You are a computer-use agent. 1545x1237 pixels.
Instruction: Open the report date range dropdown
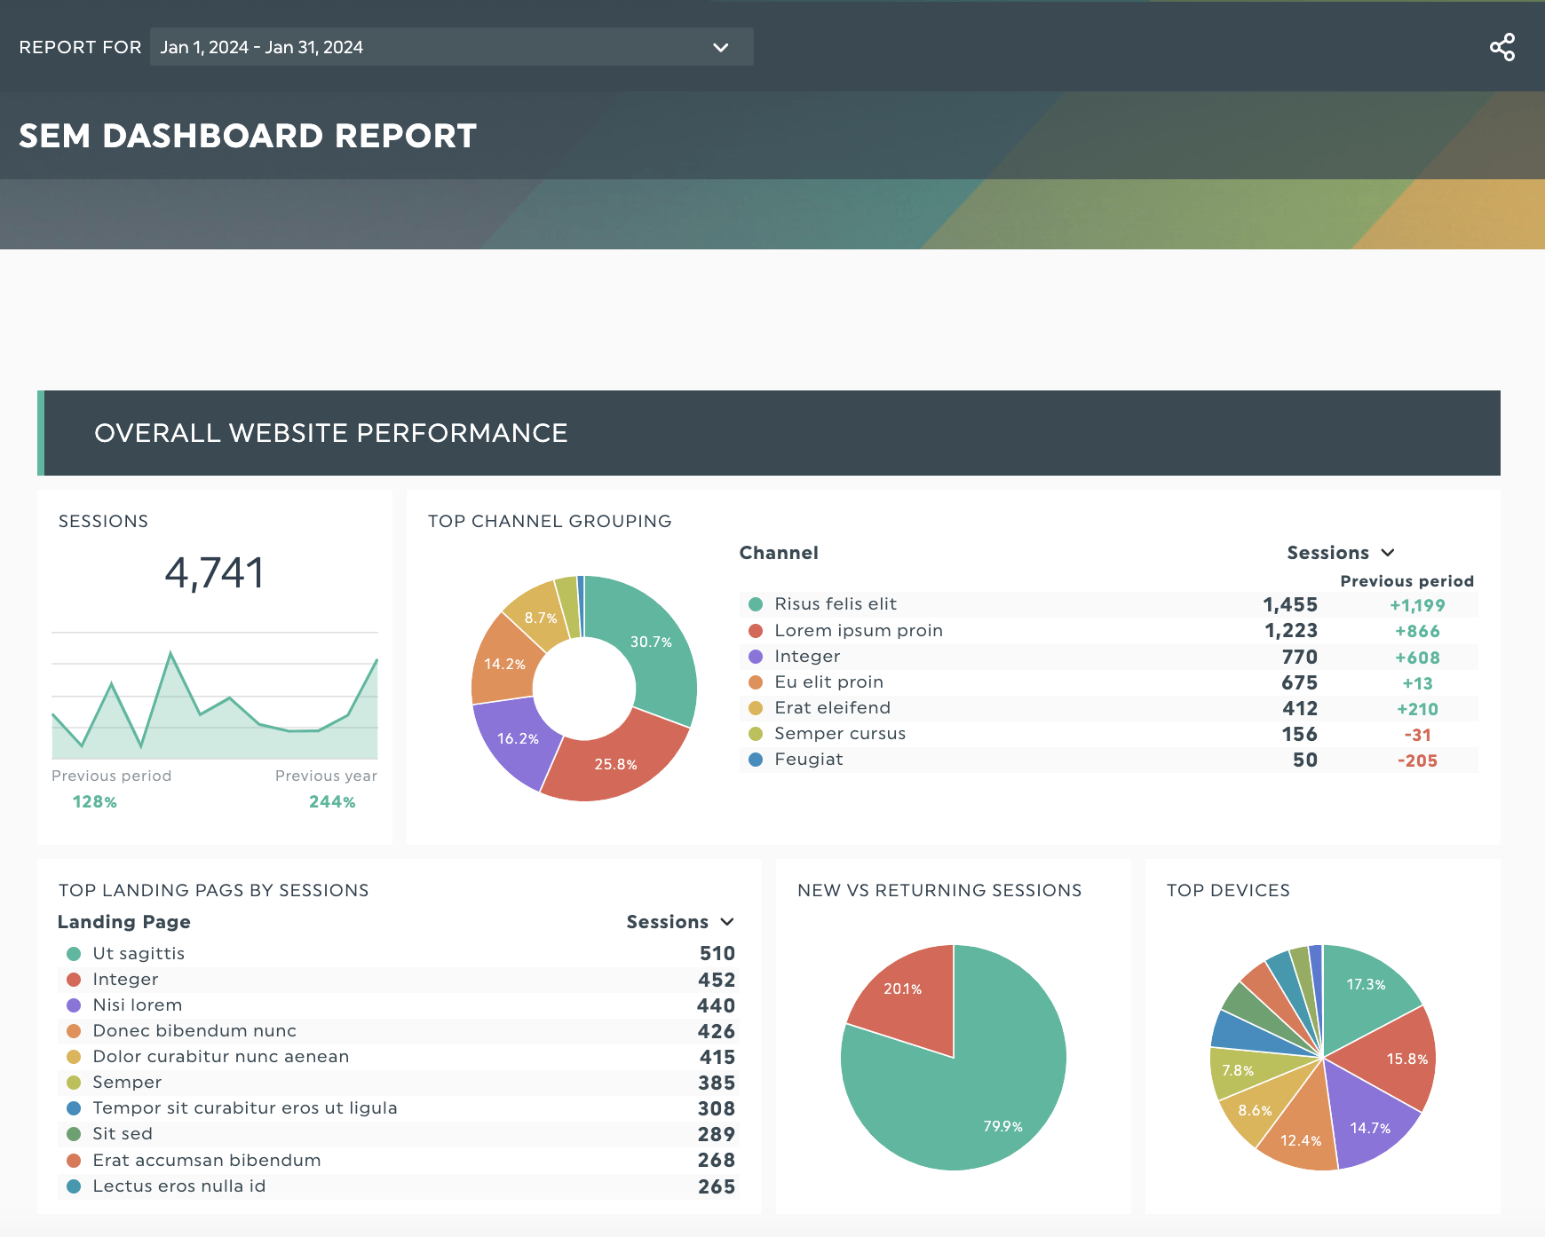tap(452, 47)
